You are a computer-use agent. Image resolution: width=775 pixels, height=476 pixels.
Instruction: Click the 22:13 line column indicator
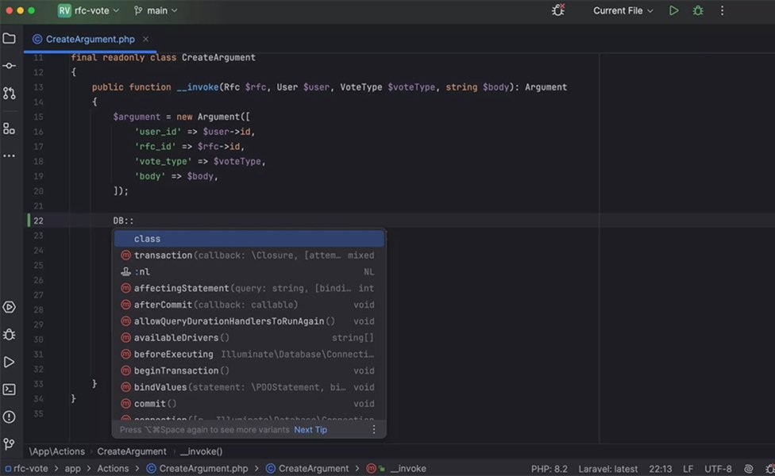click(661, 469)
